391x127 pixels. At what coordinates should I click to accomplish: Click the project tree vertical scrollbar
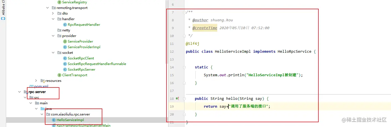click(x=167, y=32)
